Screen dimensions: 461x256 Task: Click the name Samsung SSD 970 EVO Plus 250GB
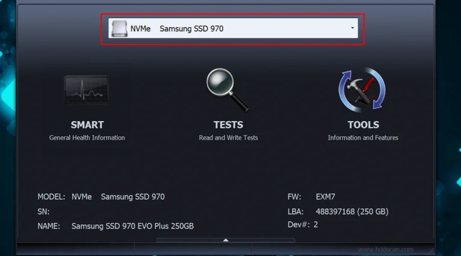pos(133,226)
